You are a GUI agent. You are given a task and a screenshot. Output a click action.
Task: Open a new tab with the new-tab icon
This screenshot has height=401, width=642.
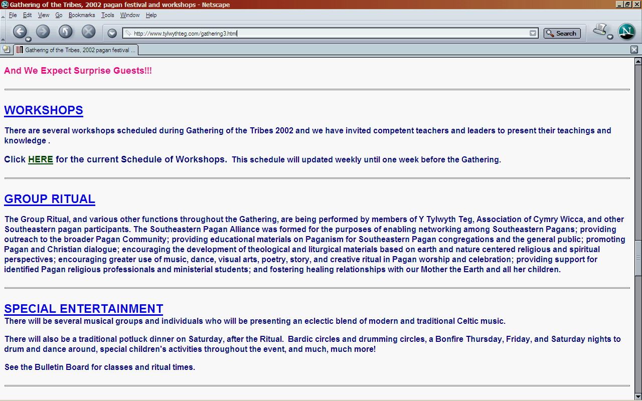(x=6, y=49)
